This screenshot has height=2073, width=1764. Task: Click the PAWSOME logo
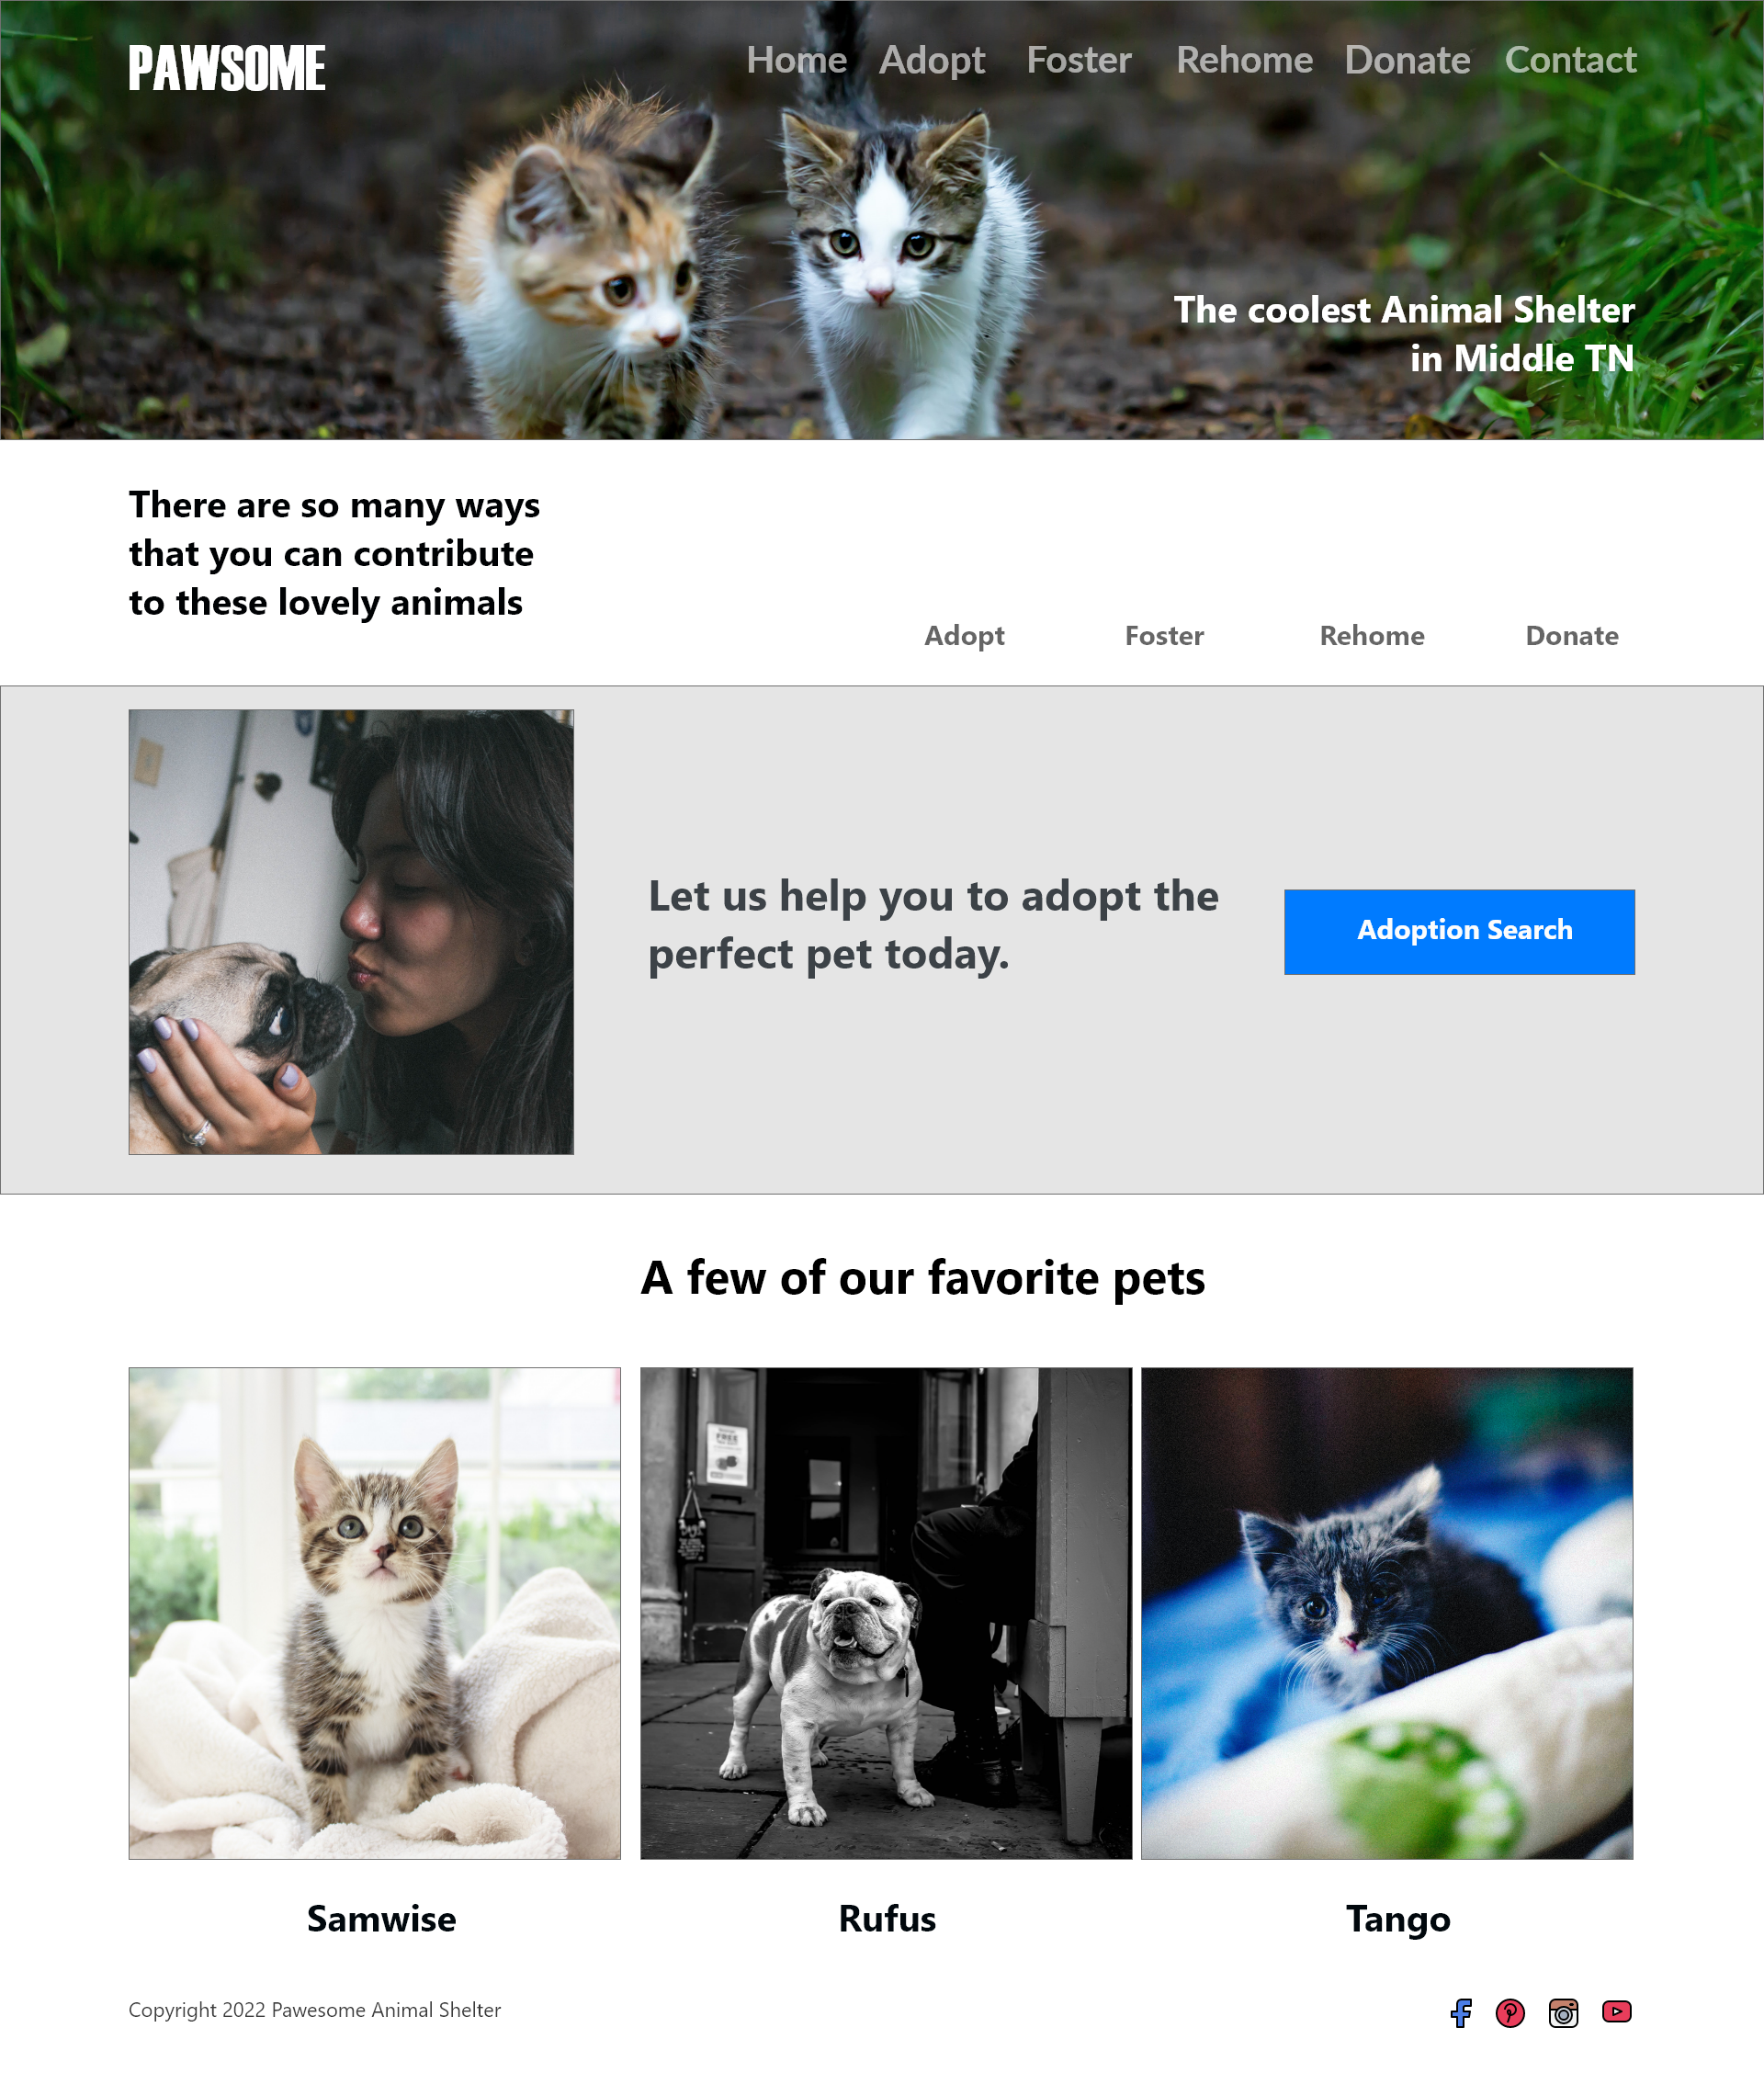227,68
